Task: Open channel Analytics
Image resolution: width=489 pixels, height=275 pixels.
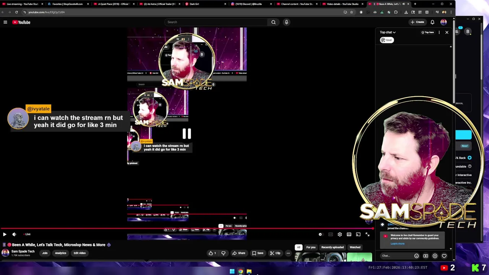Action: (60, 253)
